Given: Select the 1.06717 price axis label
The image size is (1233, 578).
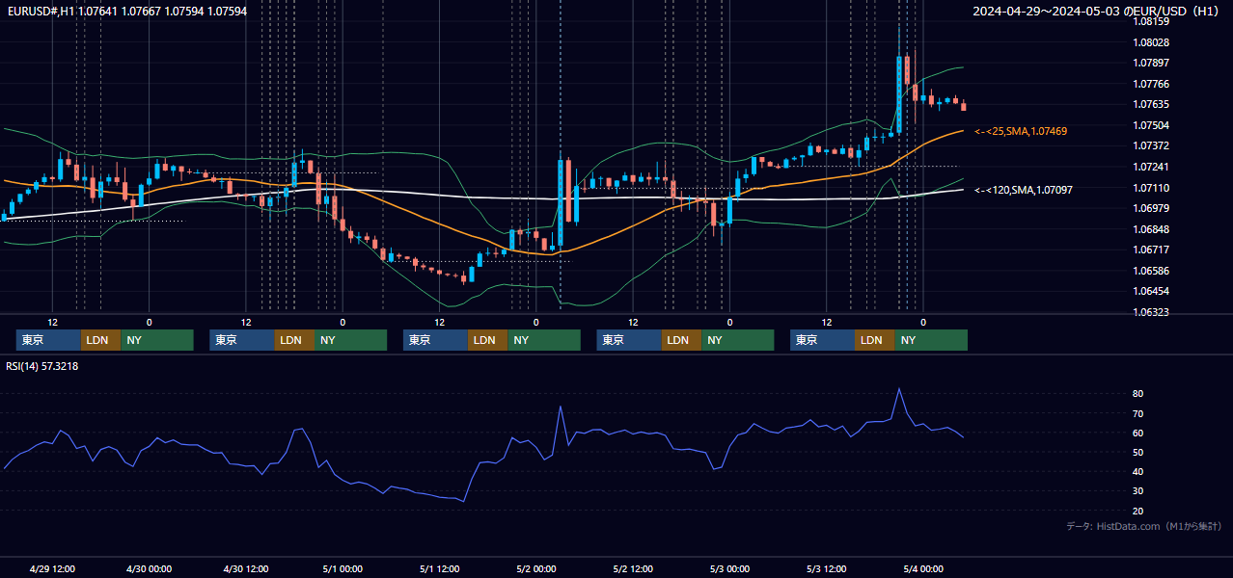Looking at the screenshot, I should [1151, 250].
